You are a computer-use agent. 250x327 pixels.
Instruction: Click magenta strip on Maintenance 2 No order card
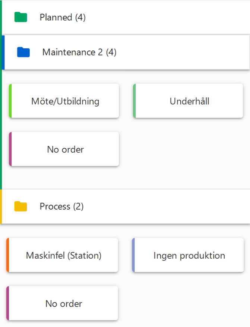pyautogui.click(x=10, y=149)
